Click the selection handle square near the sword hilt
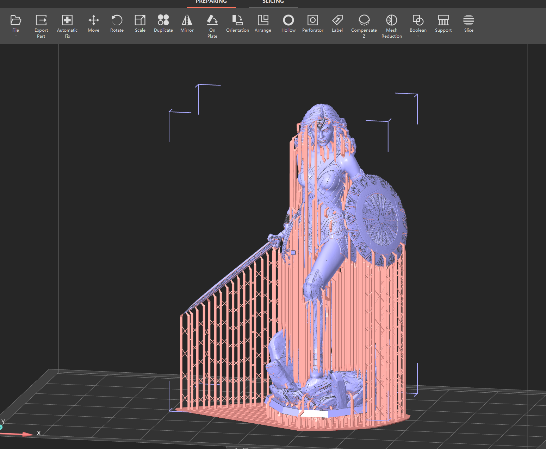546x449 pixels. tap(293, 252)
